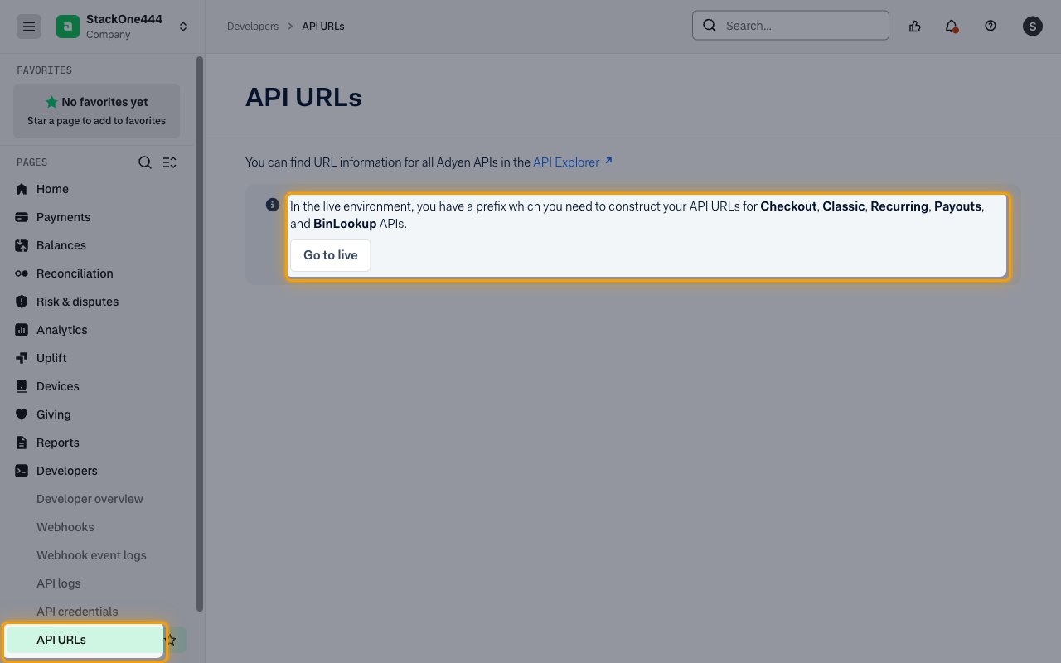
Task: Click the external link arrow after API Explorer
Action: (x=608, y=161)
